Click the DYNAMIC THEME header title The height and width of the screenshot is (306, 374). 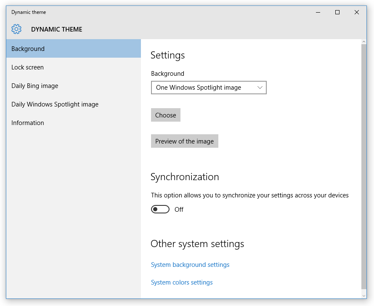tap(56, 29)
